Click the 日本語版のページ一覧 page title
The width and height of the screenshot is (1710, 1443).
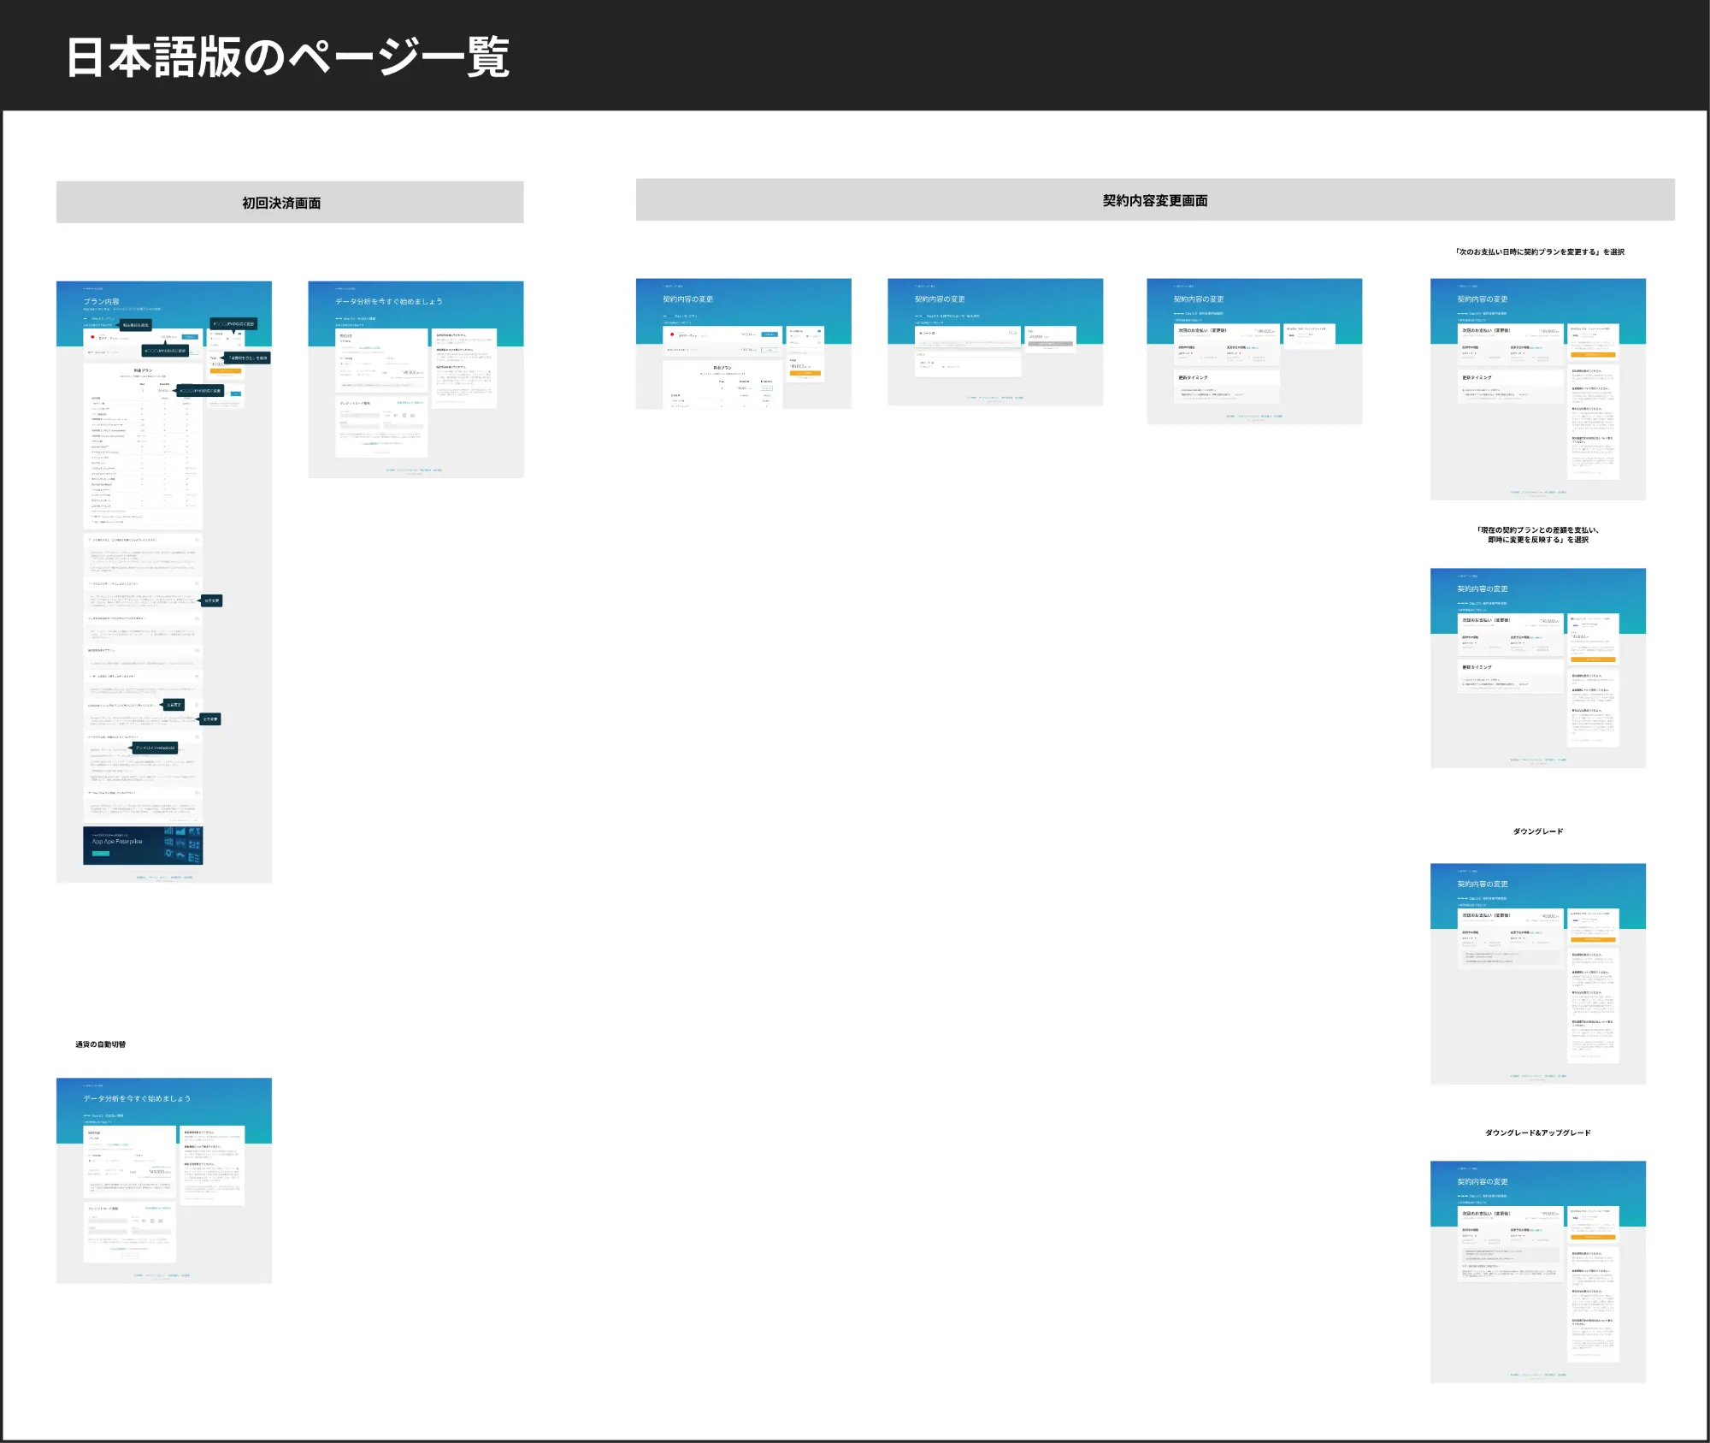click(288, 57)
